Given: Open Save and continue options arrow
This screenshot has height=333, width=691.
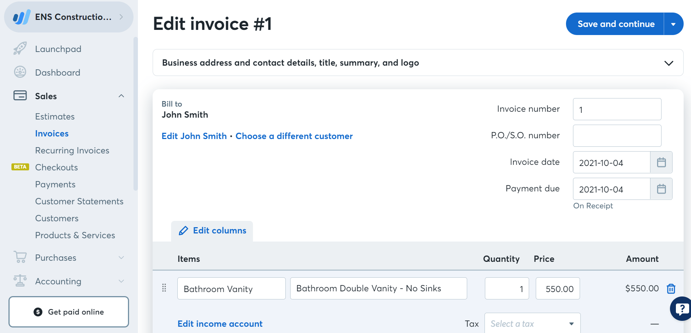Looking at the screenshot, I should click(674, 24).
